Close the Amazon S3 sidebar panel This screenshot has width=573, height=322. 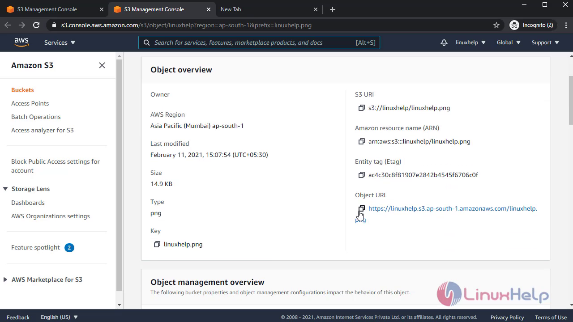[102, 65]
